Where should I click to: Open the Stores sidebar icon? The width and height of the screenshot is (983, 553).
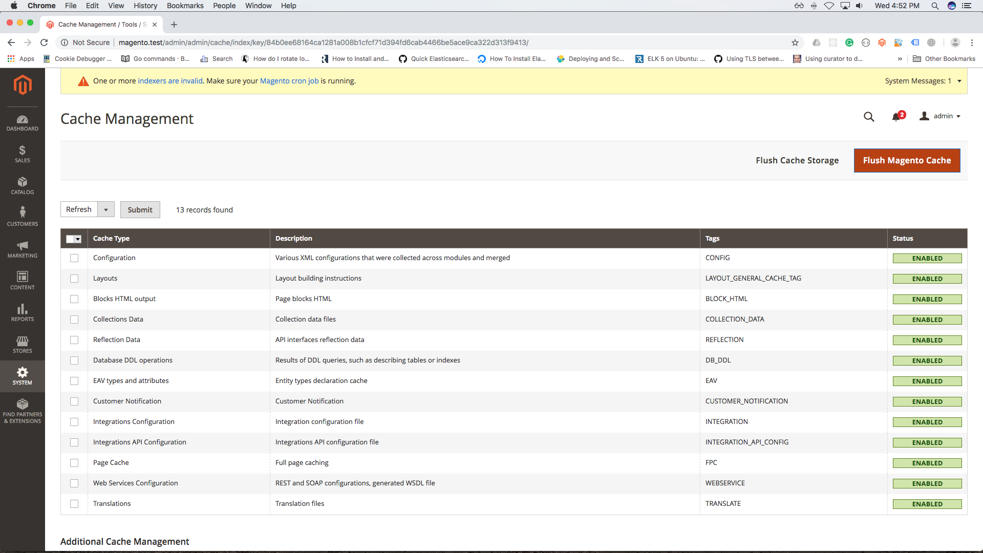coord(22,345)
